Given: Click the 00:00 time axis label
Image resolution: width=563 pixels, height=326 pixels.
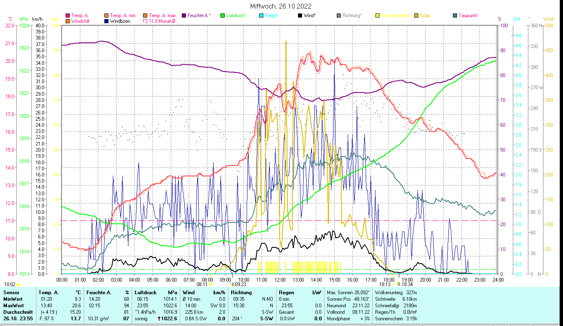Looking at the screenshot, I should coord(62,280).
